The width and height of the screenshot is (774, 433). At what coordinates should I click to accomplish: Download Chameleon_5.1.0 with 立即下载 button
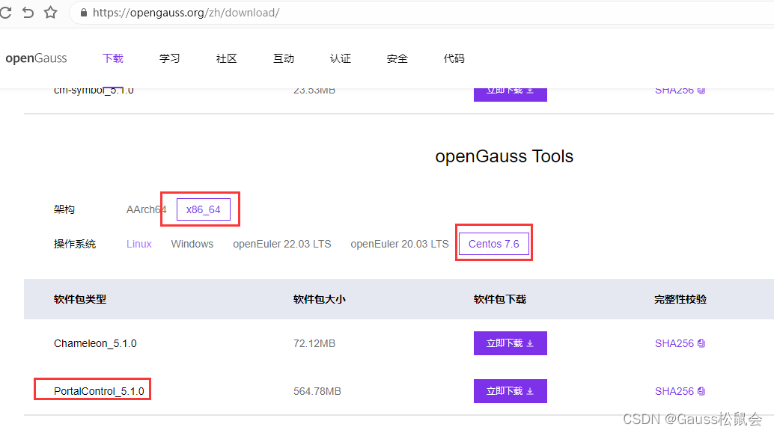click(511, 343)
